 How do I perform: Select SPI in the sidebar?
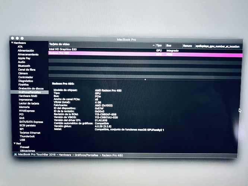pos(22,129)
